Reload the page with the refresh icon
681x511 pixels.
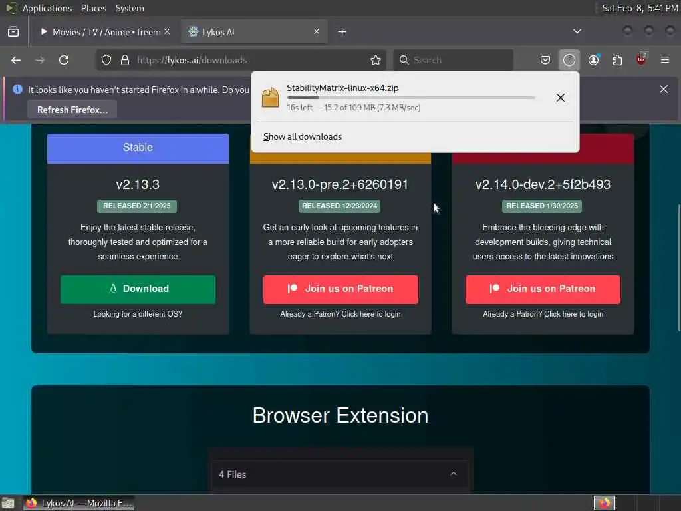64,60
